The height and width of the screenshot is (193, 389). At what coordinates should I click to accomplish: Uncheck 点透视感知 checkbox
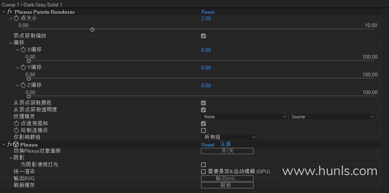(x=203, y=124)
